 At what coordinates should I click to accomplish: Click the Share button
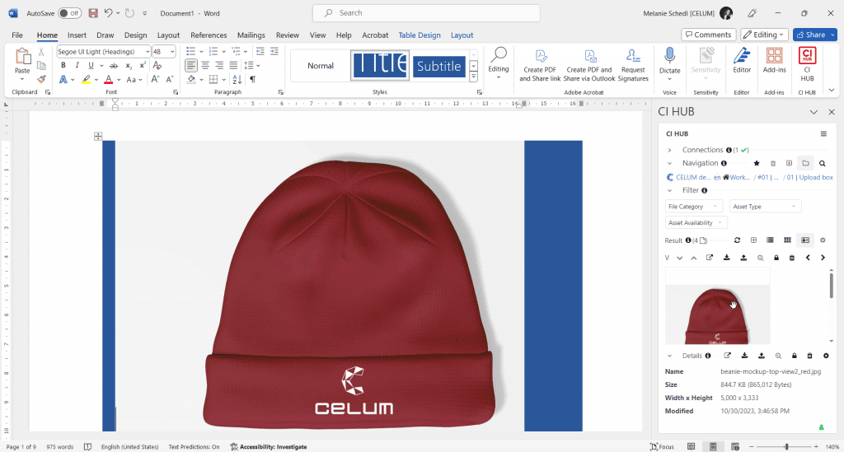pyautogui.click(x=814, y=35)
